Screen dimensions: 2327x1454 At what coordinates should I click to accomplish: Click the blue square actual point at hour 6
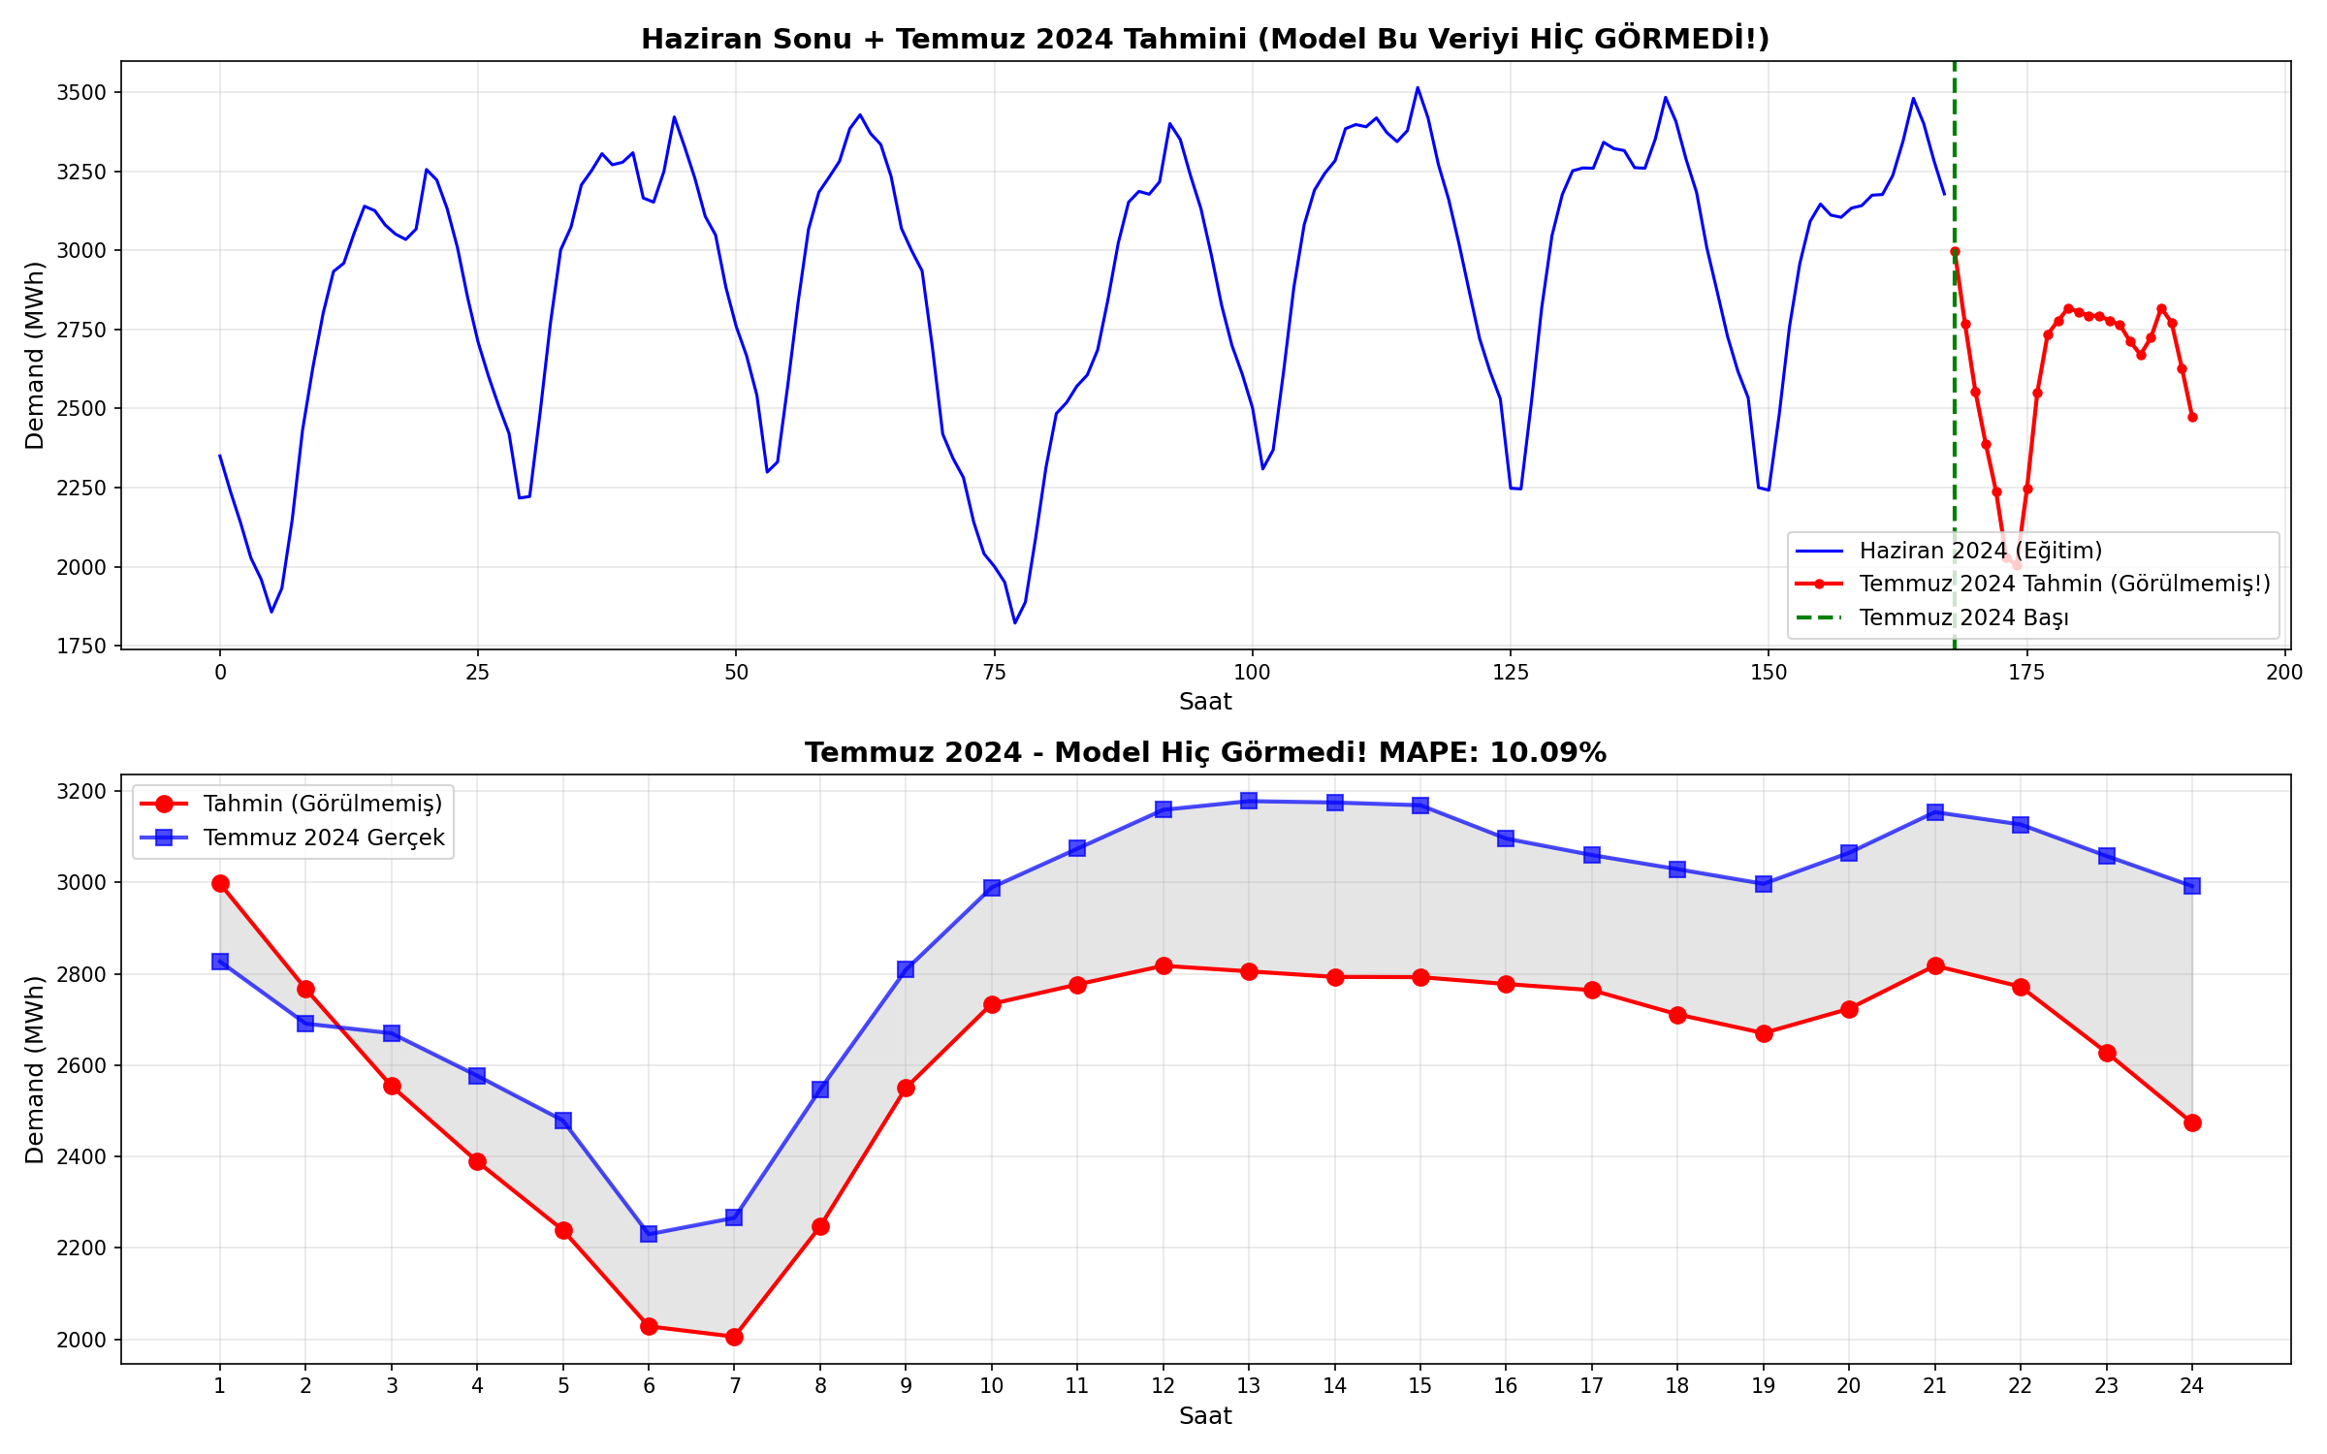(x=649, y=1234)
